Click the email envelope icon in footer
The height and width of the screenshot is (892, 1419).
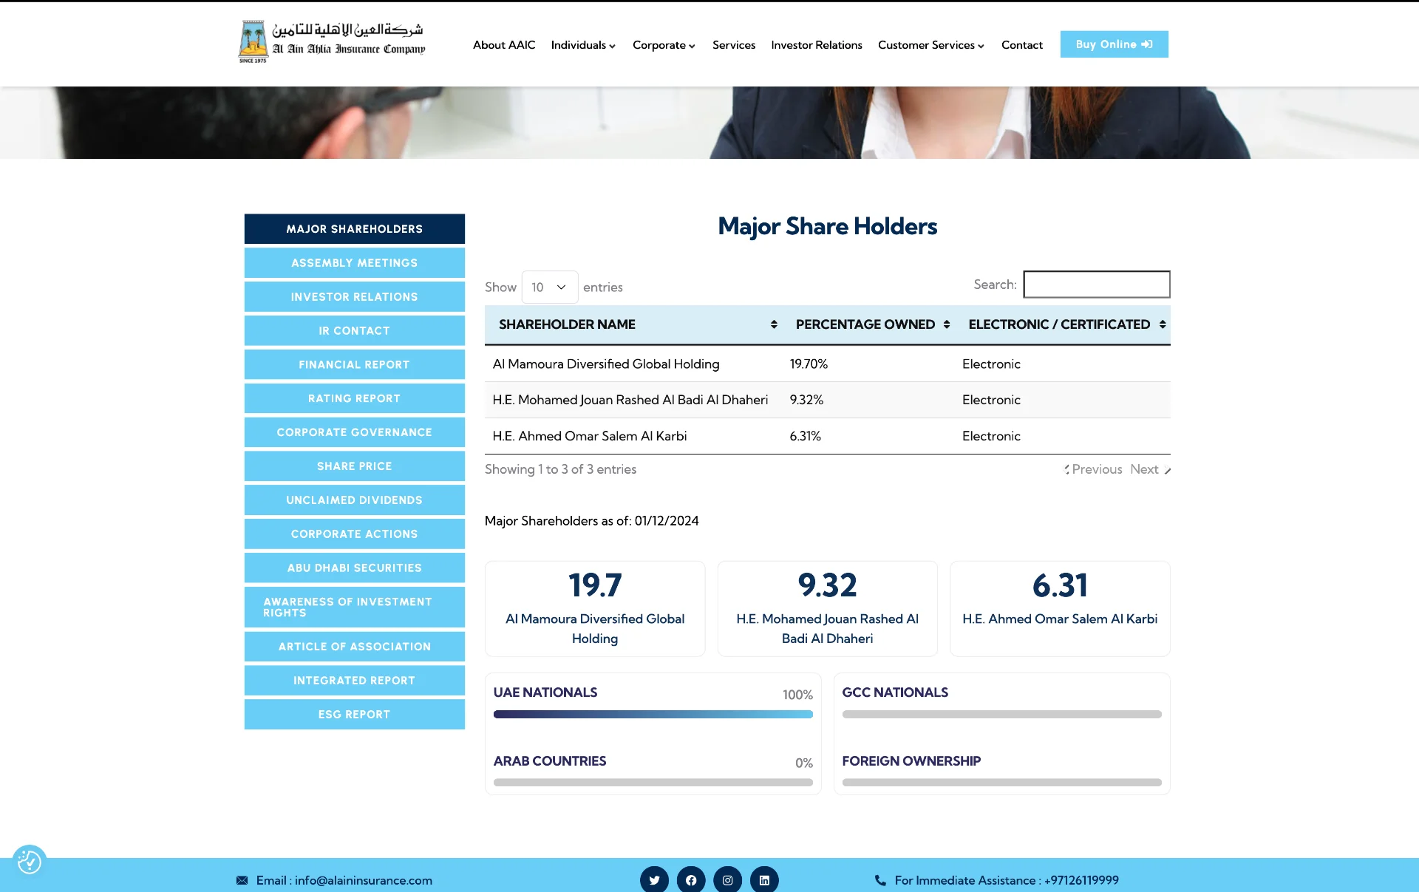pos(242,880)
